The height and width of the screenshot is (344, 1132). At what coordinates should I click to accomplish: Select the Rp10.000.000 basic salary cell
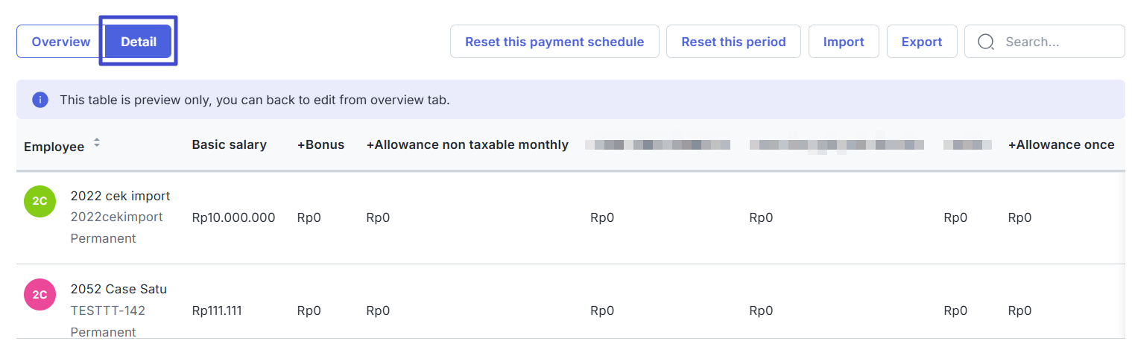click(233, 217)
